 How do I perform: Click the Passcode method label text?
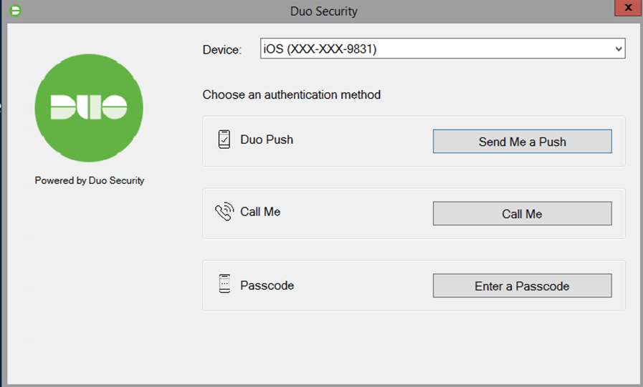click(267, 285)
